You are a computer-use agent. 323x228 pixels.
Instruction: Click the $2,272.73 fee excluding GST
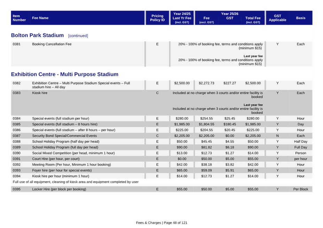pyautogui.click(x=206, y=83)
